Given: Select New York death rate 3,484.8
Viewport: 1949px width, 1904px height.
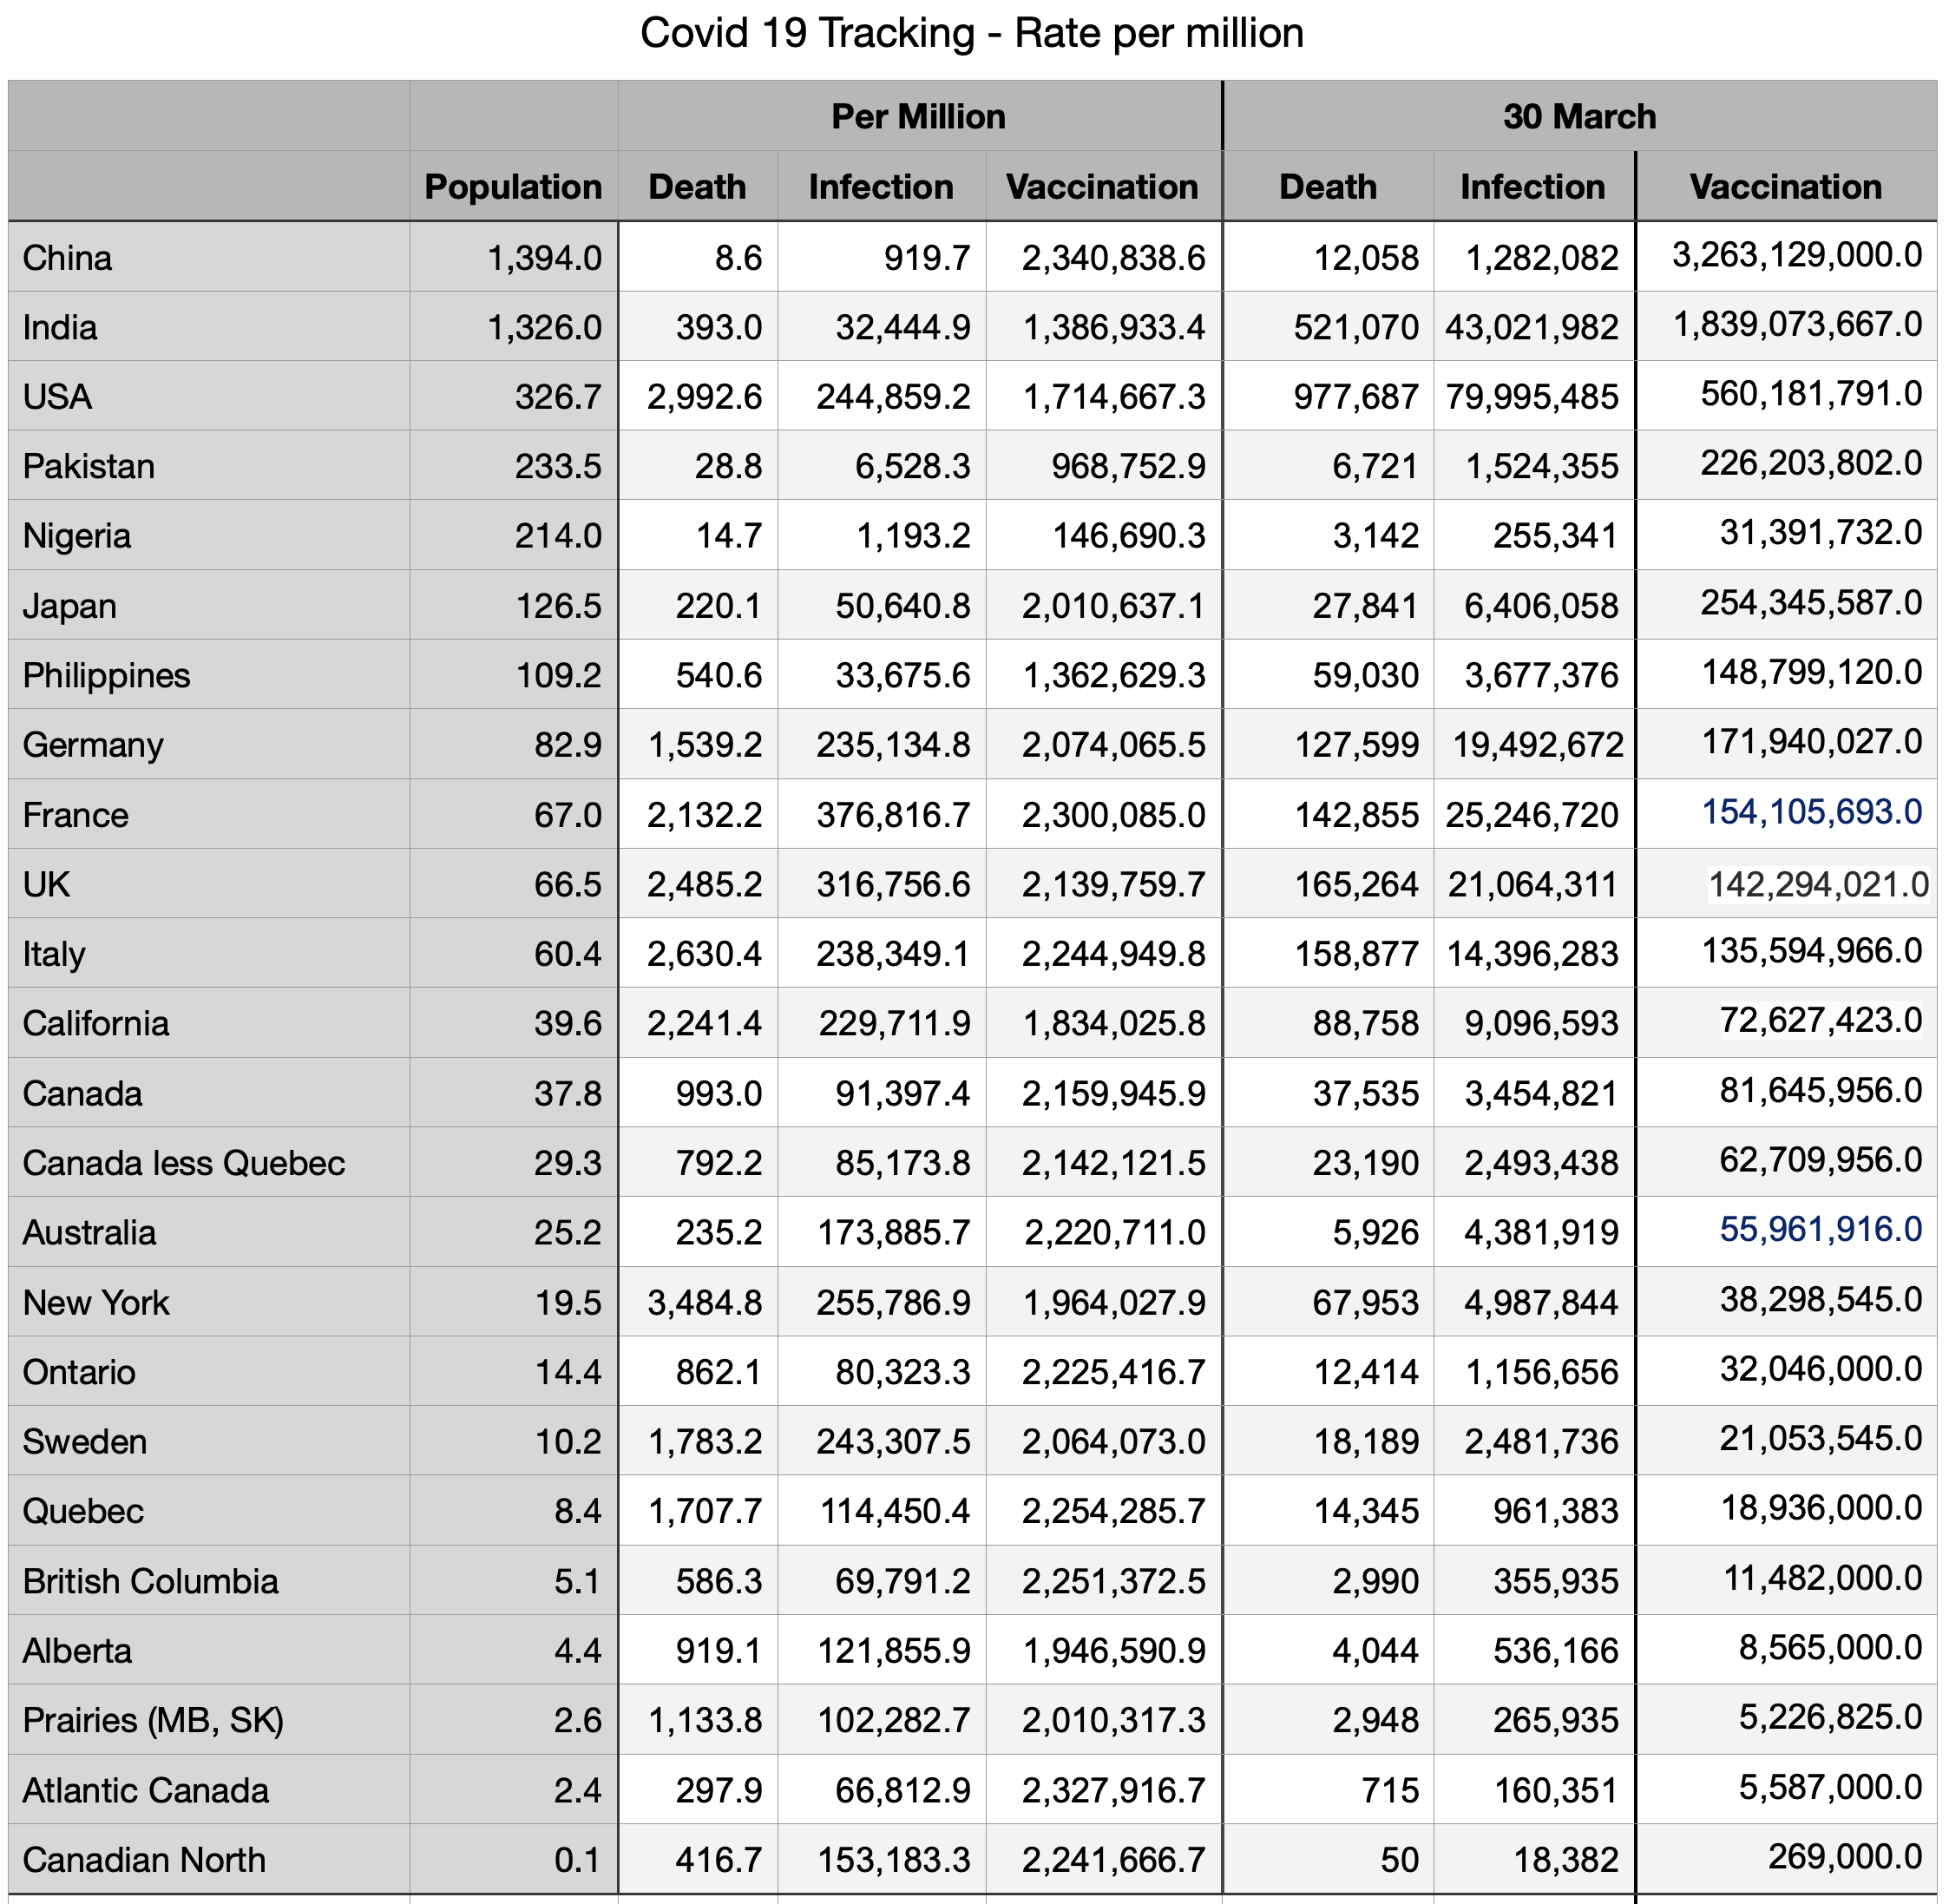Looking at the screenshot, I should (x=704, y=1303).
